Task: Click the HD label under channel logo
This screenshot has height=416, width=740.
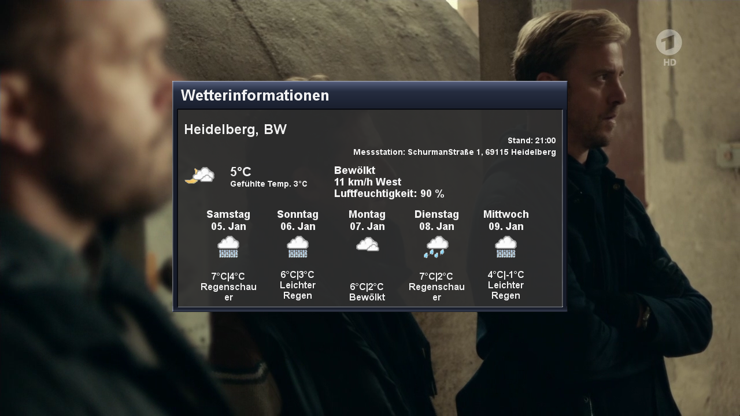Action: pyautogui.click(x=669, y=62)
